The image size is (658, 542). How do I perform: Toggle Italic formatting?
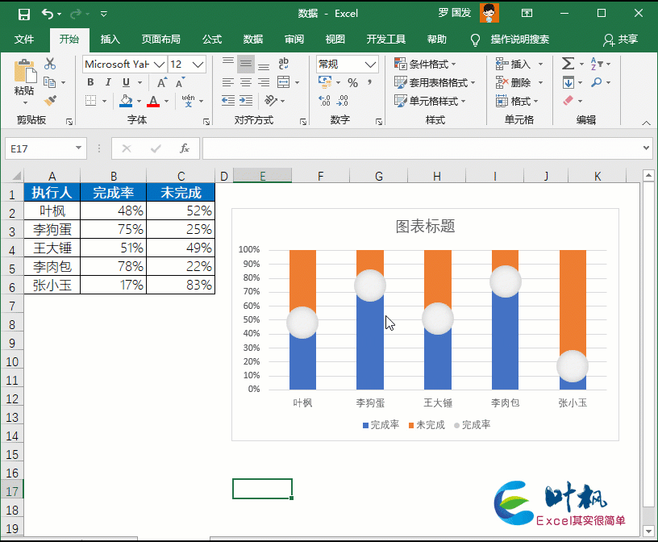click(109, 81)
